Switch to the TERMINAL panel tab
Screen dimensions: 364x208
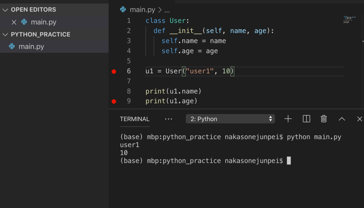(135, 119)
